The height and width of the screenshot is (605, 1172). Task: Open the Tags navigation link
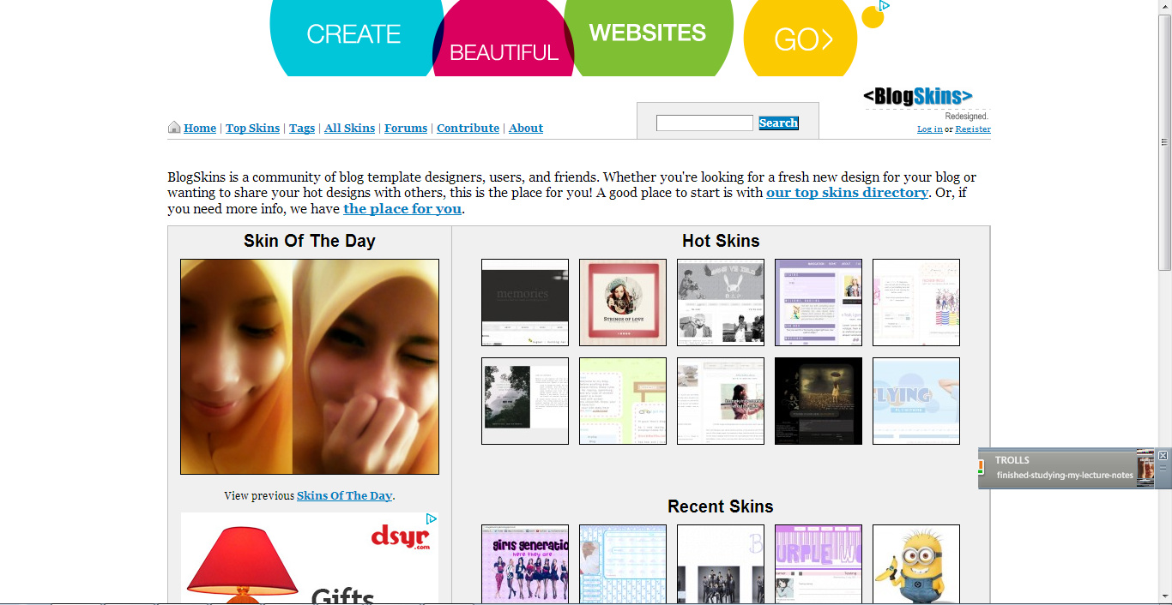point(301,129)
